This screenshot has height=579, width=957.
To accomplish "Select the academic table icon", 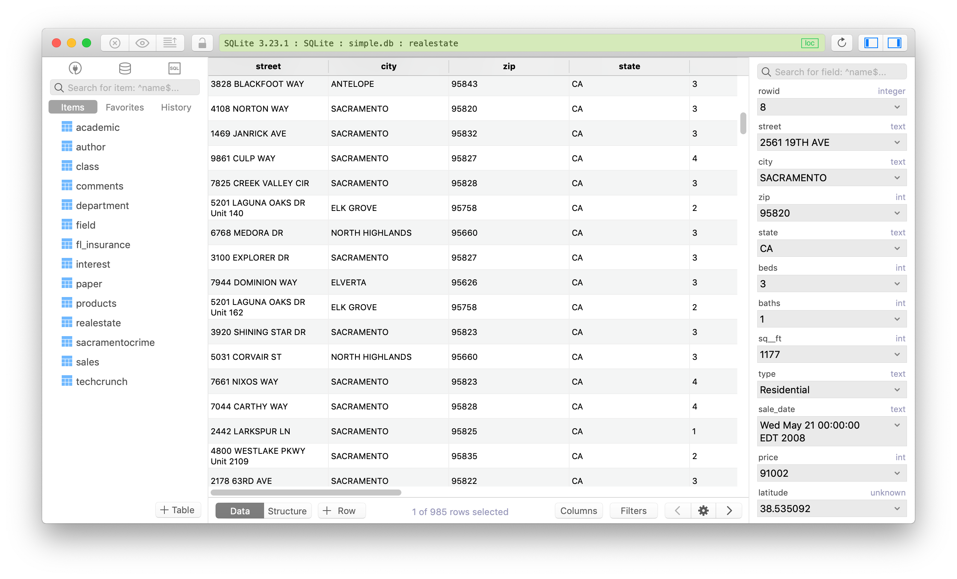I will (67, 127).
